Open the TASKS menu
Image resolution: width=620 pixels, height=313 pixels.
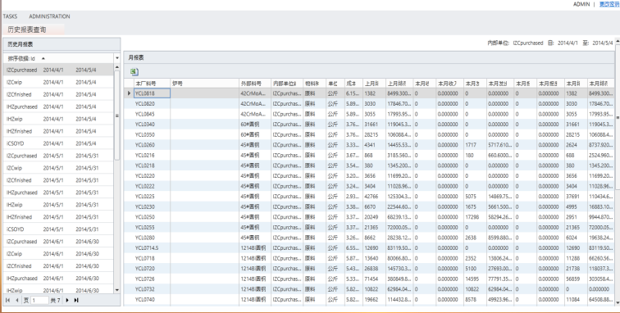(10, 16)
